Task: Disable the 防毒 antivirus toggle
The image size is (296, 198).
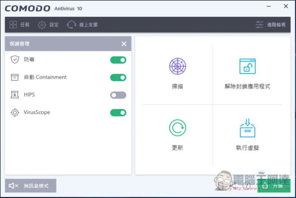Action: coord(118,60)
